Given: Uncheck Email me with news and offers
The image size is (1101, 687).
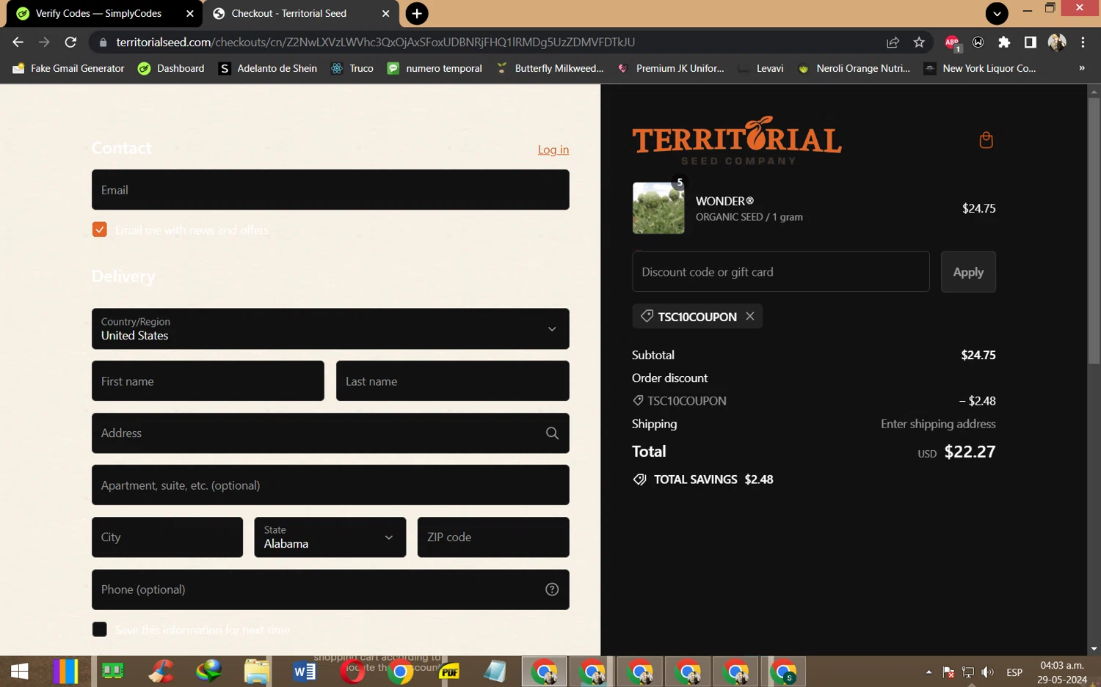Looking at the screenshot, I should coord(100,229).
